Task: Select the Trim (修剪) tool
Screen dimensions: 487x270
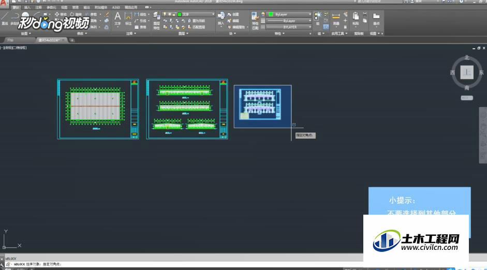Action: (91, 14)
